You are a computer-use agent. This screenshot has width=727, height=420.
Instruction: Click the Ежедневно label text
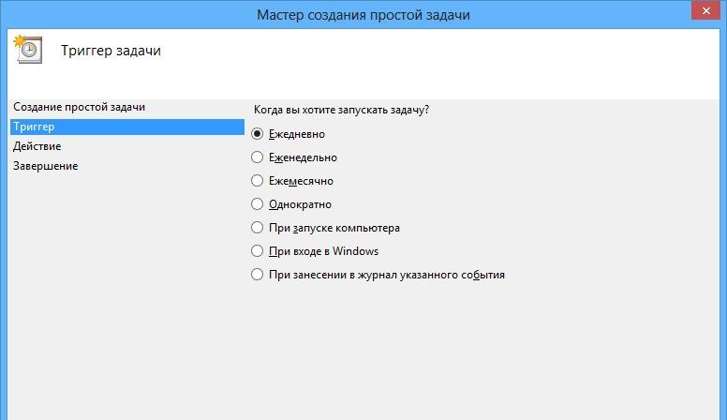(296, 134)
